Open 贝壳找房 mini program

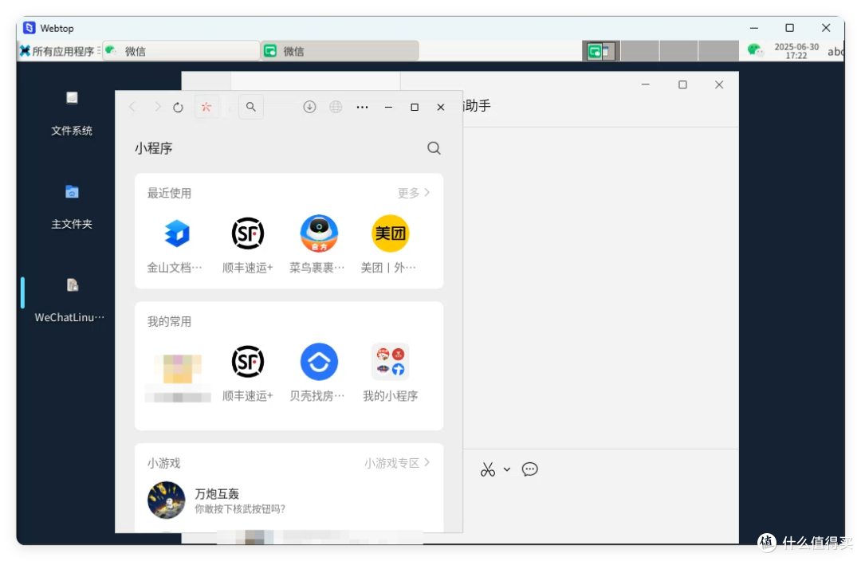pyautogui.click(x=318, y=373)
